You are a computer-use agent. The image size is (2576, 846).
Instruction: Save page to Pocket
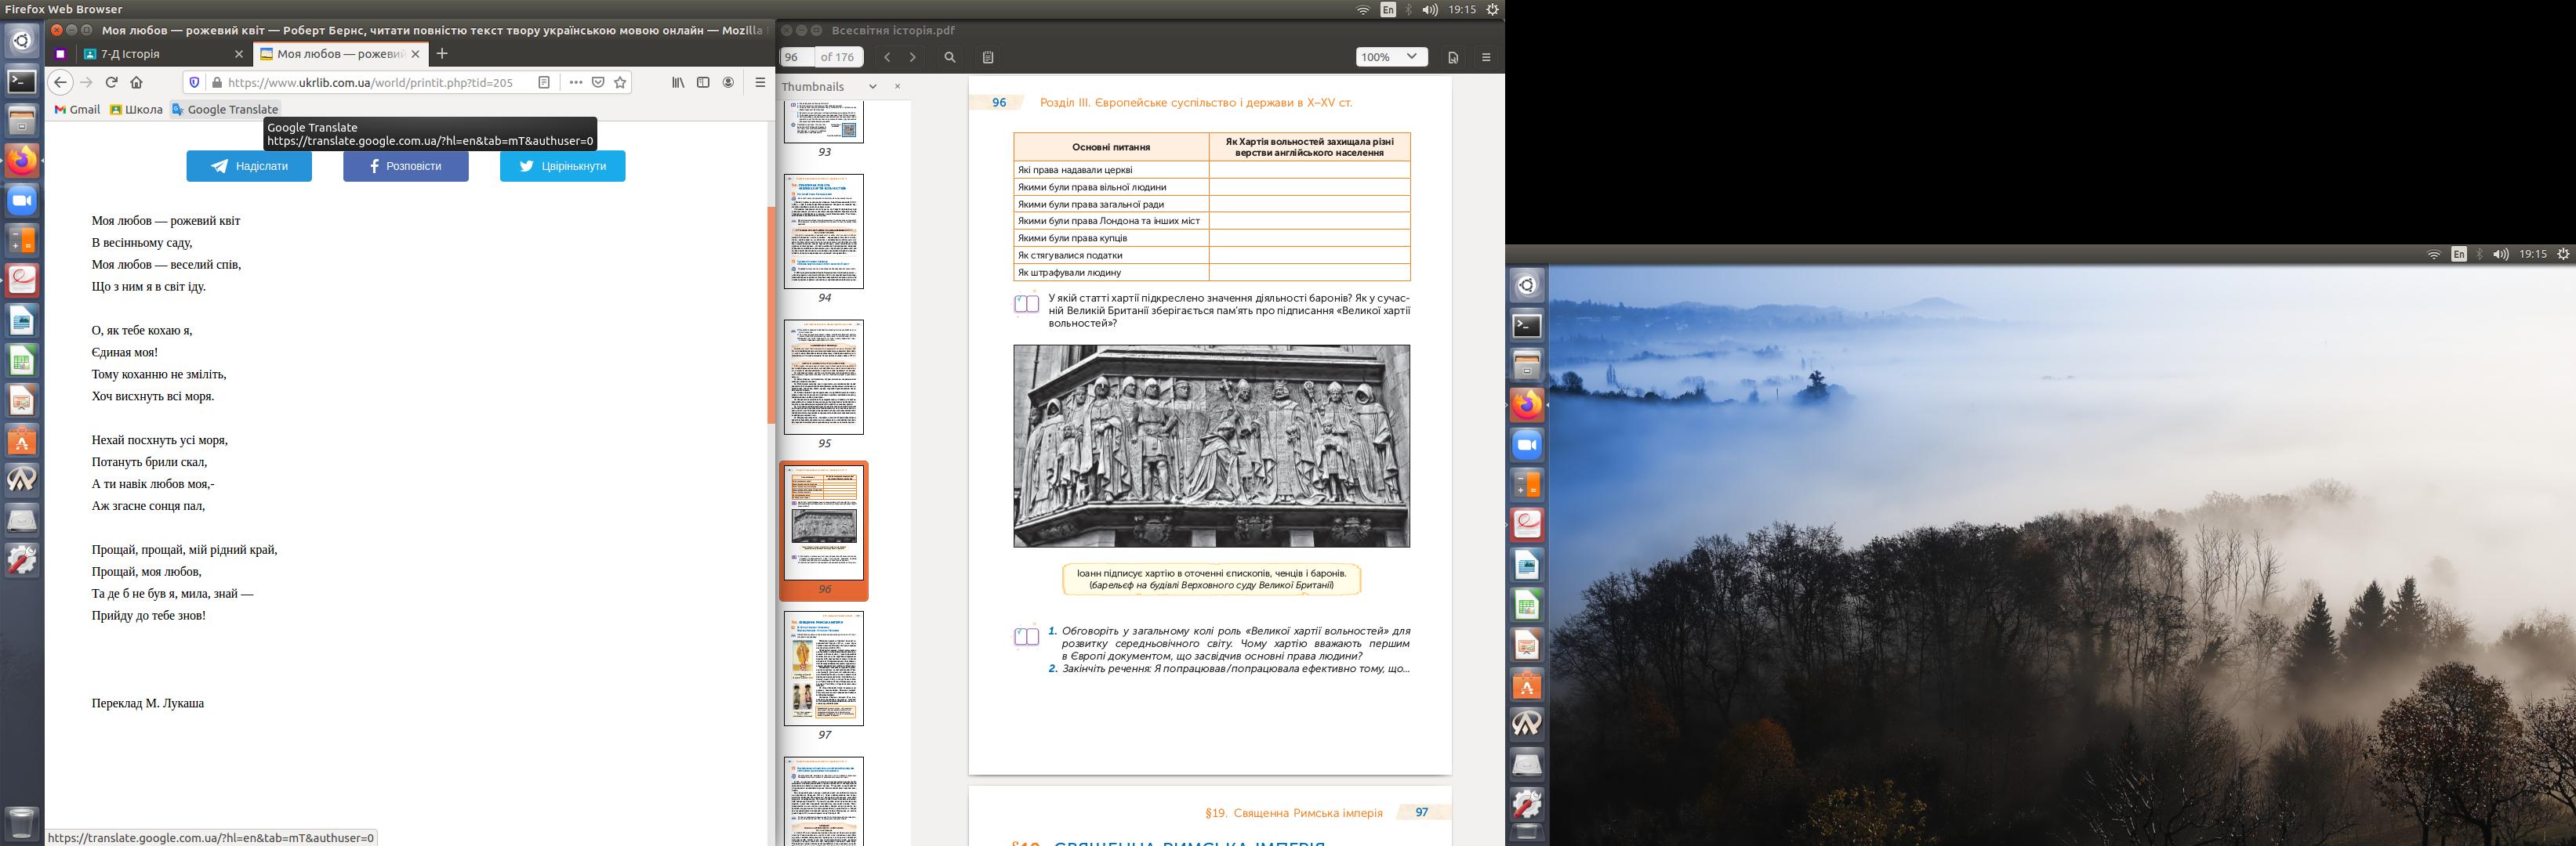pyautogui.click(x=598, y=83)
